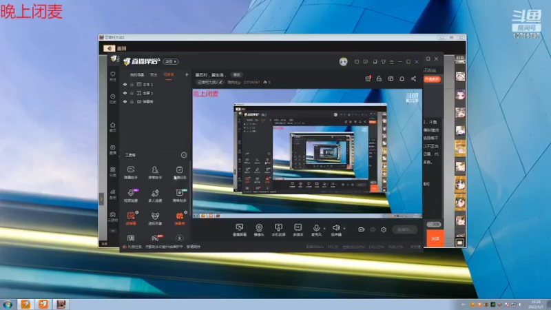Toggle visibility of 文本 1 layer
The width and height of the screenshot is (551, 310).
click(x=125, y=84)
